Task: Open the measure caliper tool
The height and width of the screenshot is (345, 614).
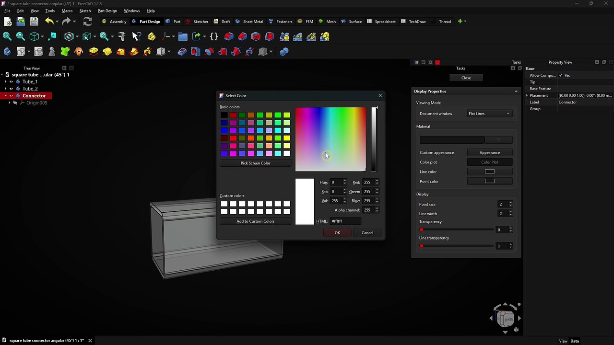Action: 122,36
